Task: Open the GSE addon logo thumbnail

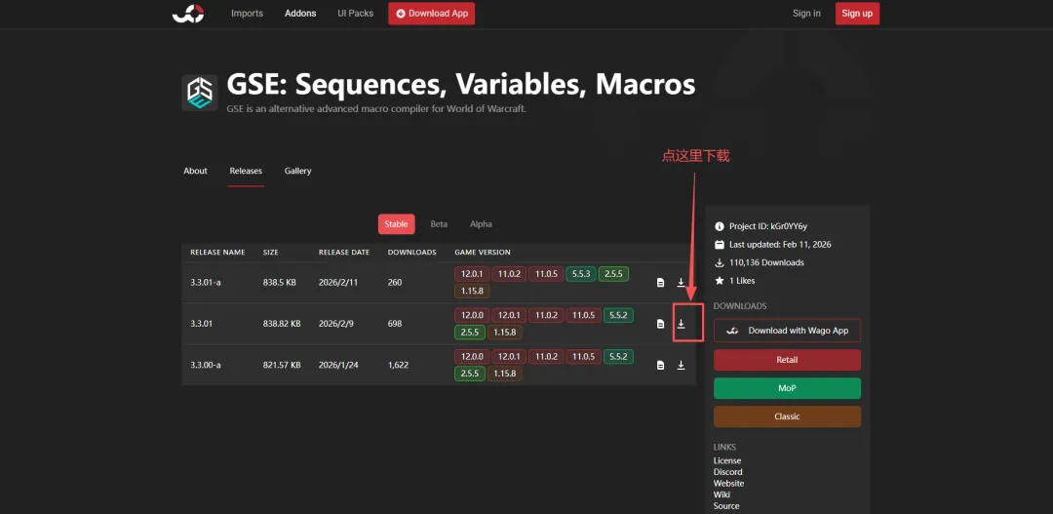Action: click(200, 93)
